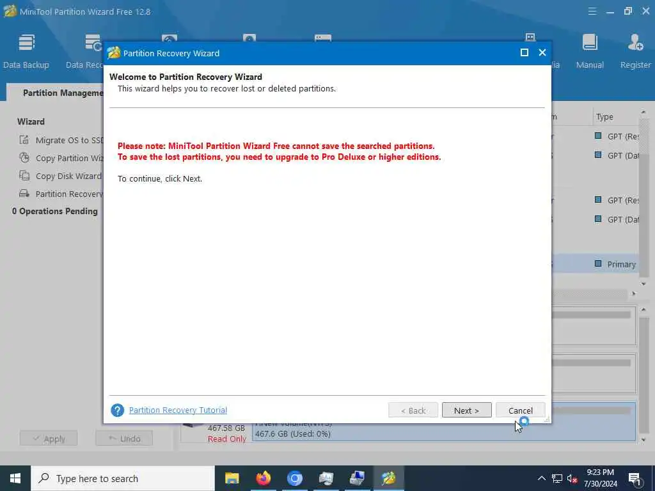Click the muted volume tray icon
Image resolution: width=655 pixels, height=491 pixels.
click(x=572, y=478)
